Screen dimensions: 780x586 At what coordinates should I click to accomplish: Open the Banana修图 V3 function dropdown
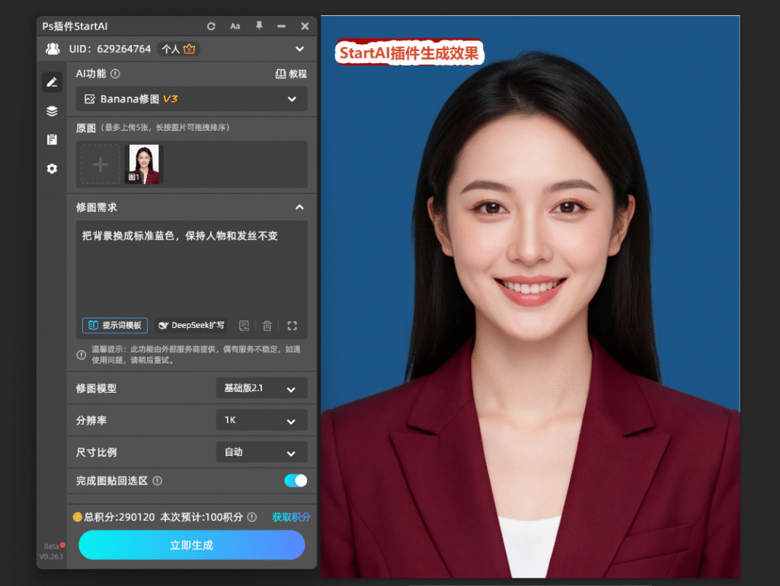(x=191, y=99)
